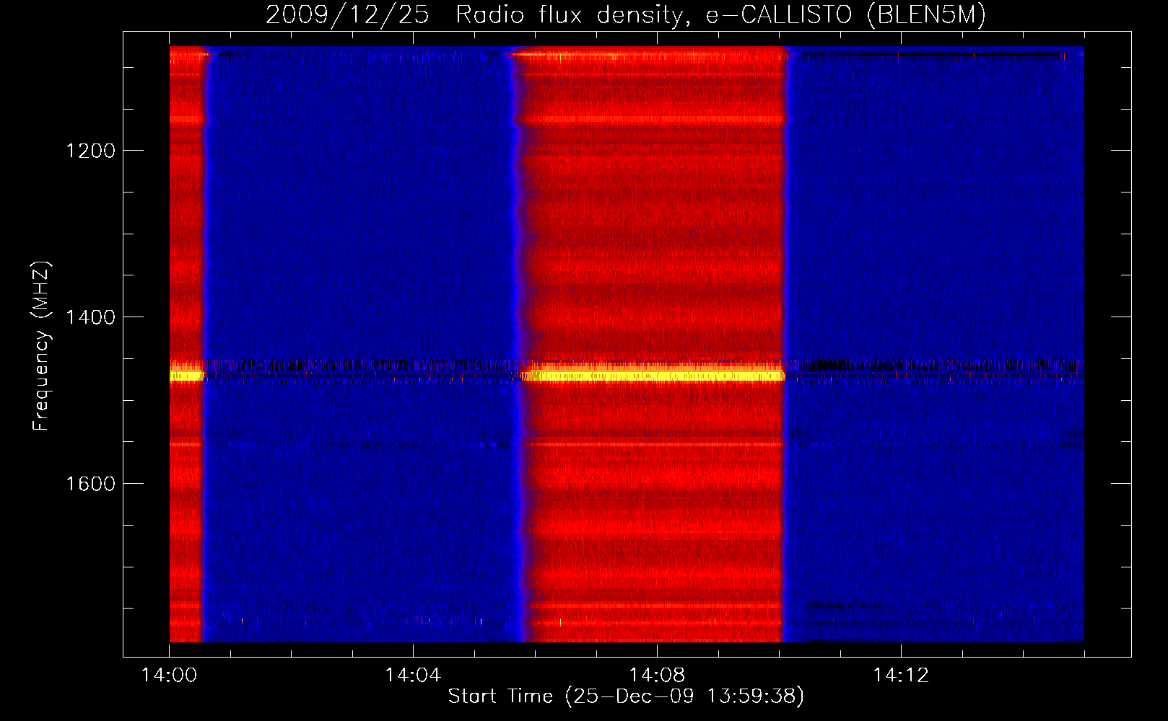Image resolution: width=1168 pixels, height=721 pixels.
Task: Click the wide red burst region around 14:08
Action: click(653, 345)
